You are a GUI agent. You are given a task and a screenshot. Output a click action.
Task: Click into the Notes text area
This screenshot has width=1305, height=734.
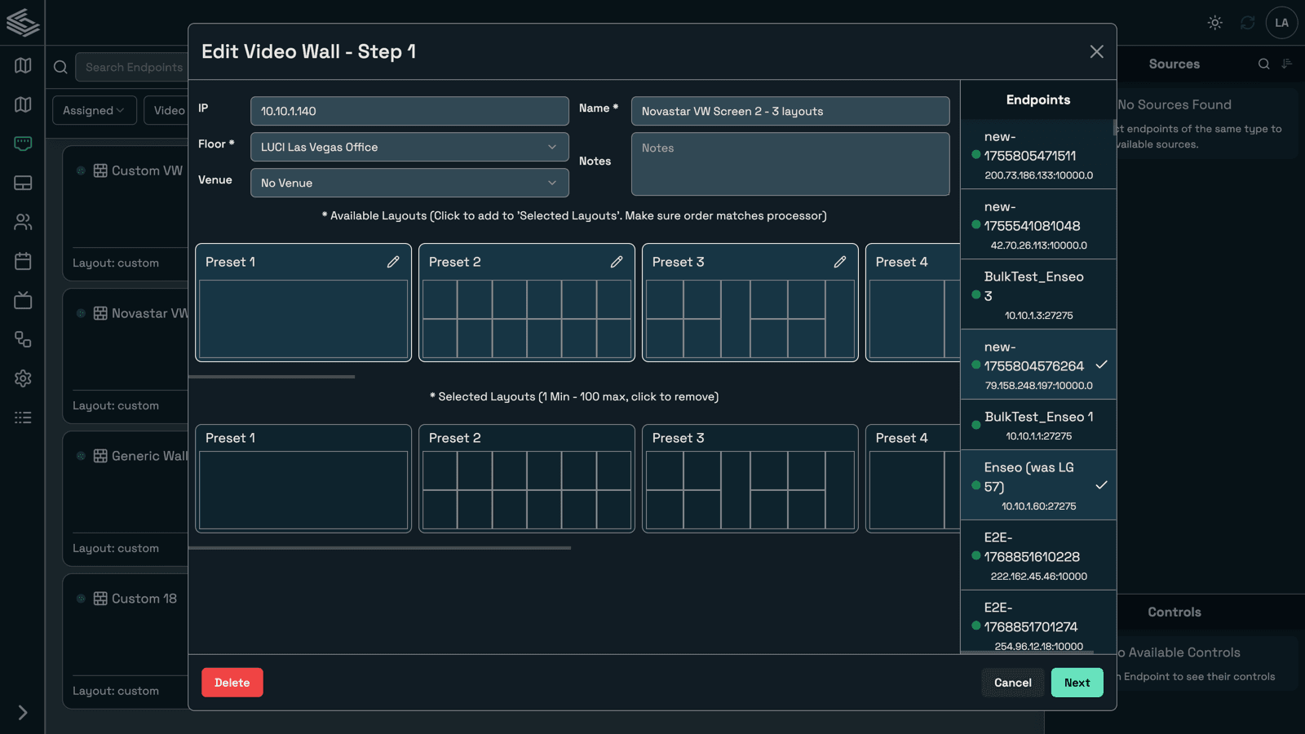coord(790,165)
